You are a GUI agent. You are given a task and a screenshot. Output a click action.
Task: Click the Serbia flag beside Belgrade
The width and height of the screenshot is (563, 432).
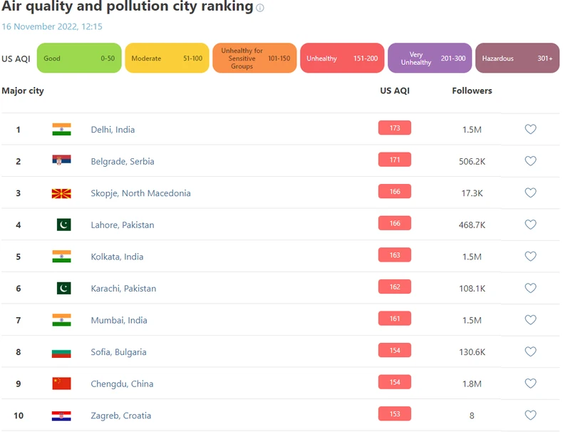pos(61,161)
